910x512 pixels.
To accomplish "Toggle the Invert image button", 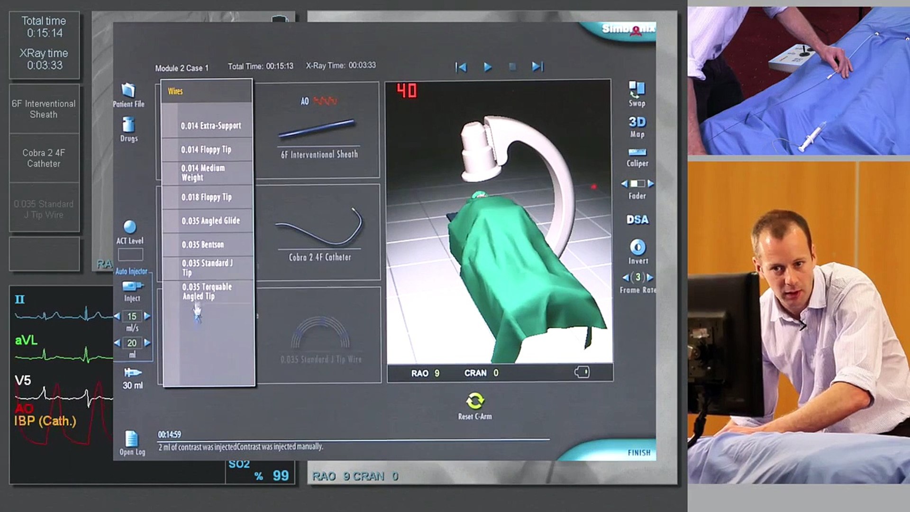I will tap(637, 247).
